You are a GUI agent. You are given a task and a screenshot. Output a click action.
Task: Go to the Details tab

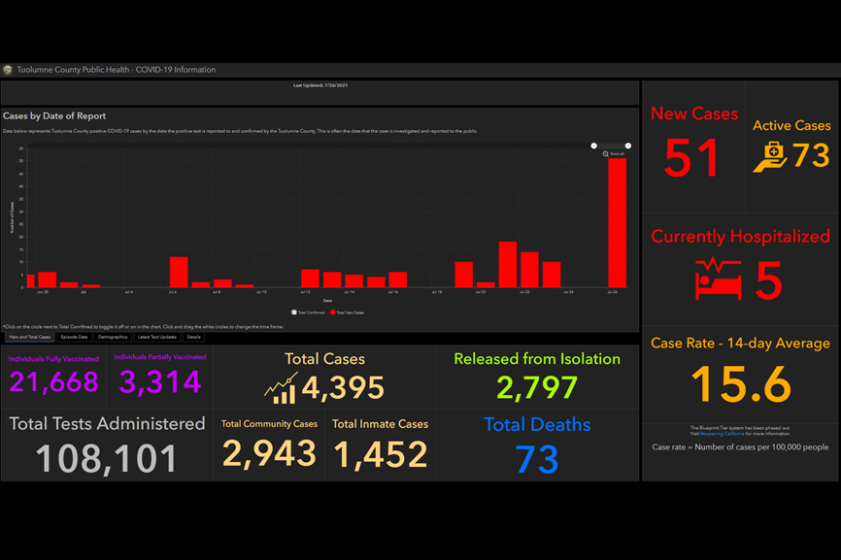[x=194, y=337]
